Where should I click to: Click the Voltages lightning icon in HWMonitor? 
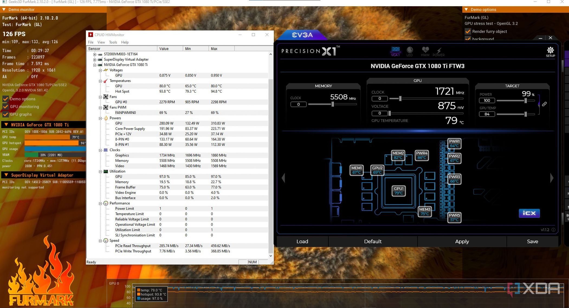[x=106, y=70]
